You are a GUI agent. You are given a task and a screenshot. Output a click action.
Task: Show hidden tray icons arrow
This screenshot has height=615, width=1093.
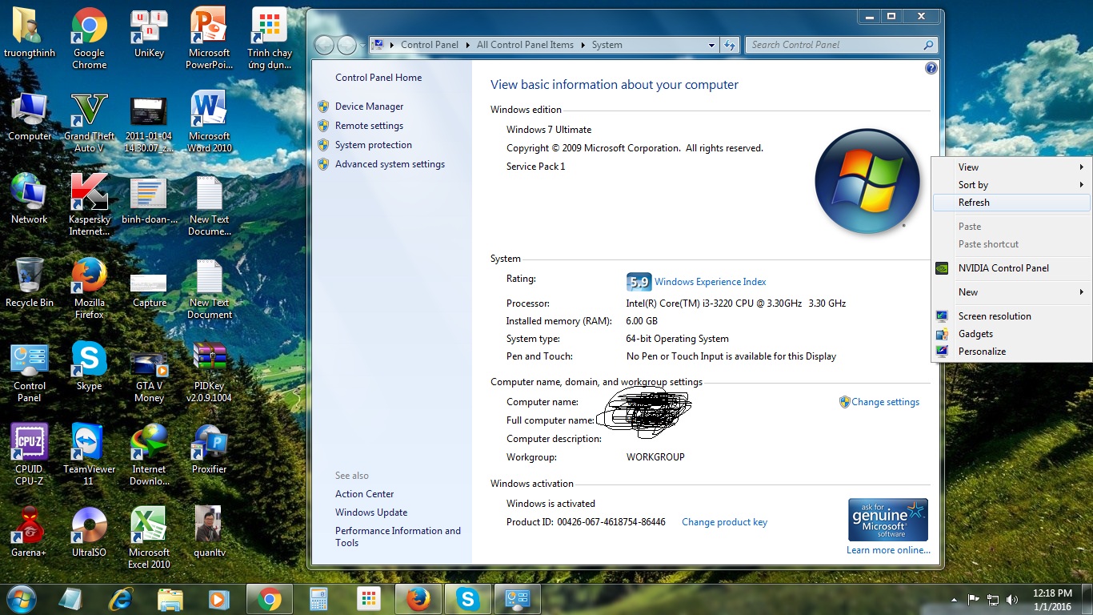(954, 599)
